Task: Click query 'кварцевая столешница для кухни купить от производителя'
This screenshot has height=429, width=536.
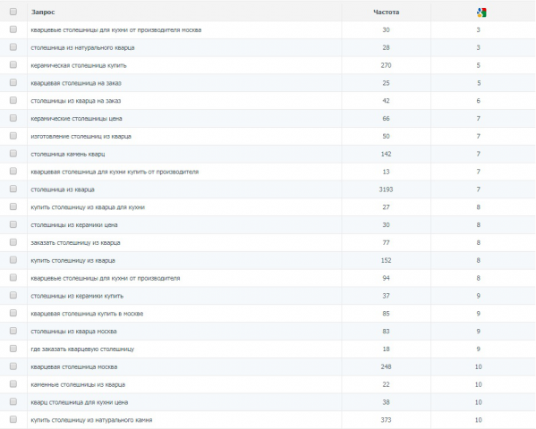Action: (115, 172)
